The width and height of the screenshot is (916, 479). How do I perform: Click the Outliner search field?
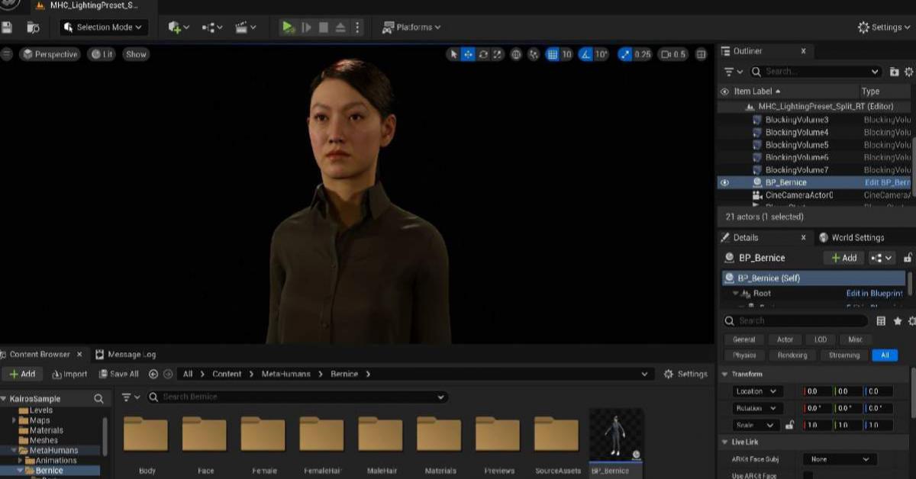click(815, 72)
